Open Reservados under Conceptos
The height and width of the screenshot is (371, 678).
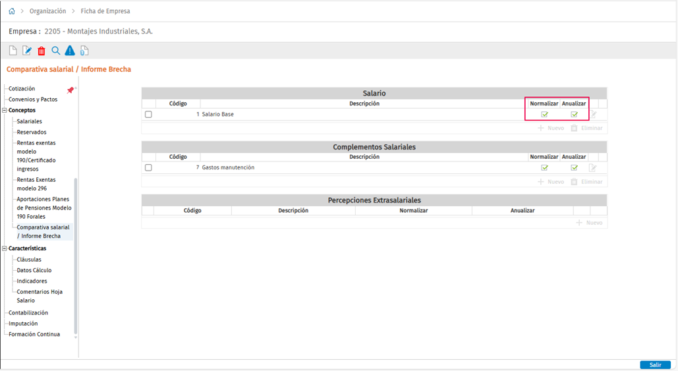(32, 132)
